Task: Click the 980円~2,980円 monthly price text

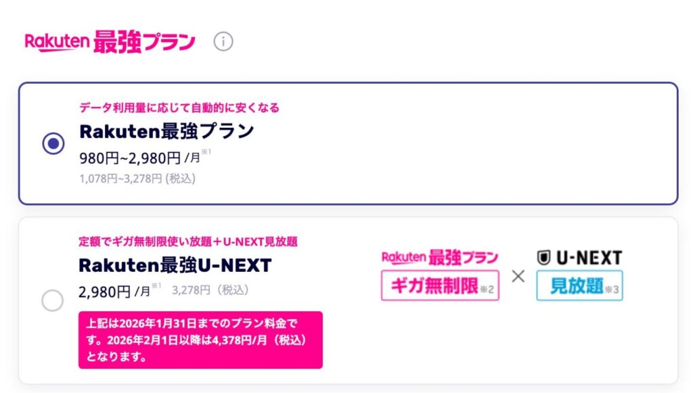Action: pyautogui.click(x=130, y=158)
